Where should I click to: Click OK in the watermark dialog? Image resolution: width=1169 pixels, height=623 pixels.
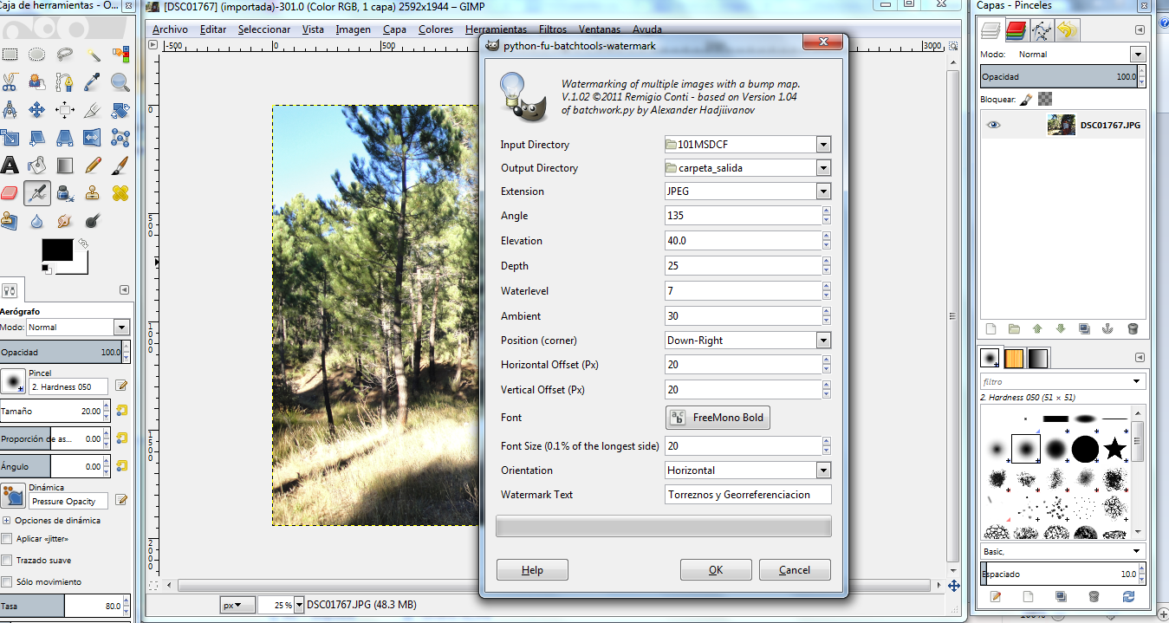coord(715,570)
